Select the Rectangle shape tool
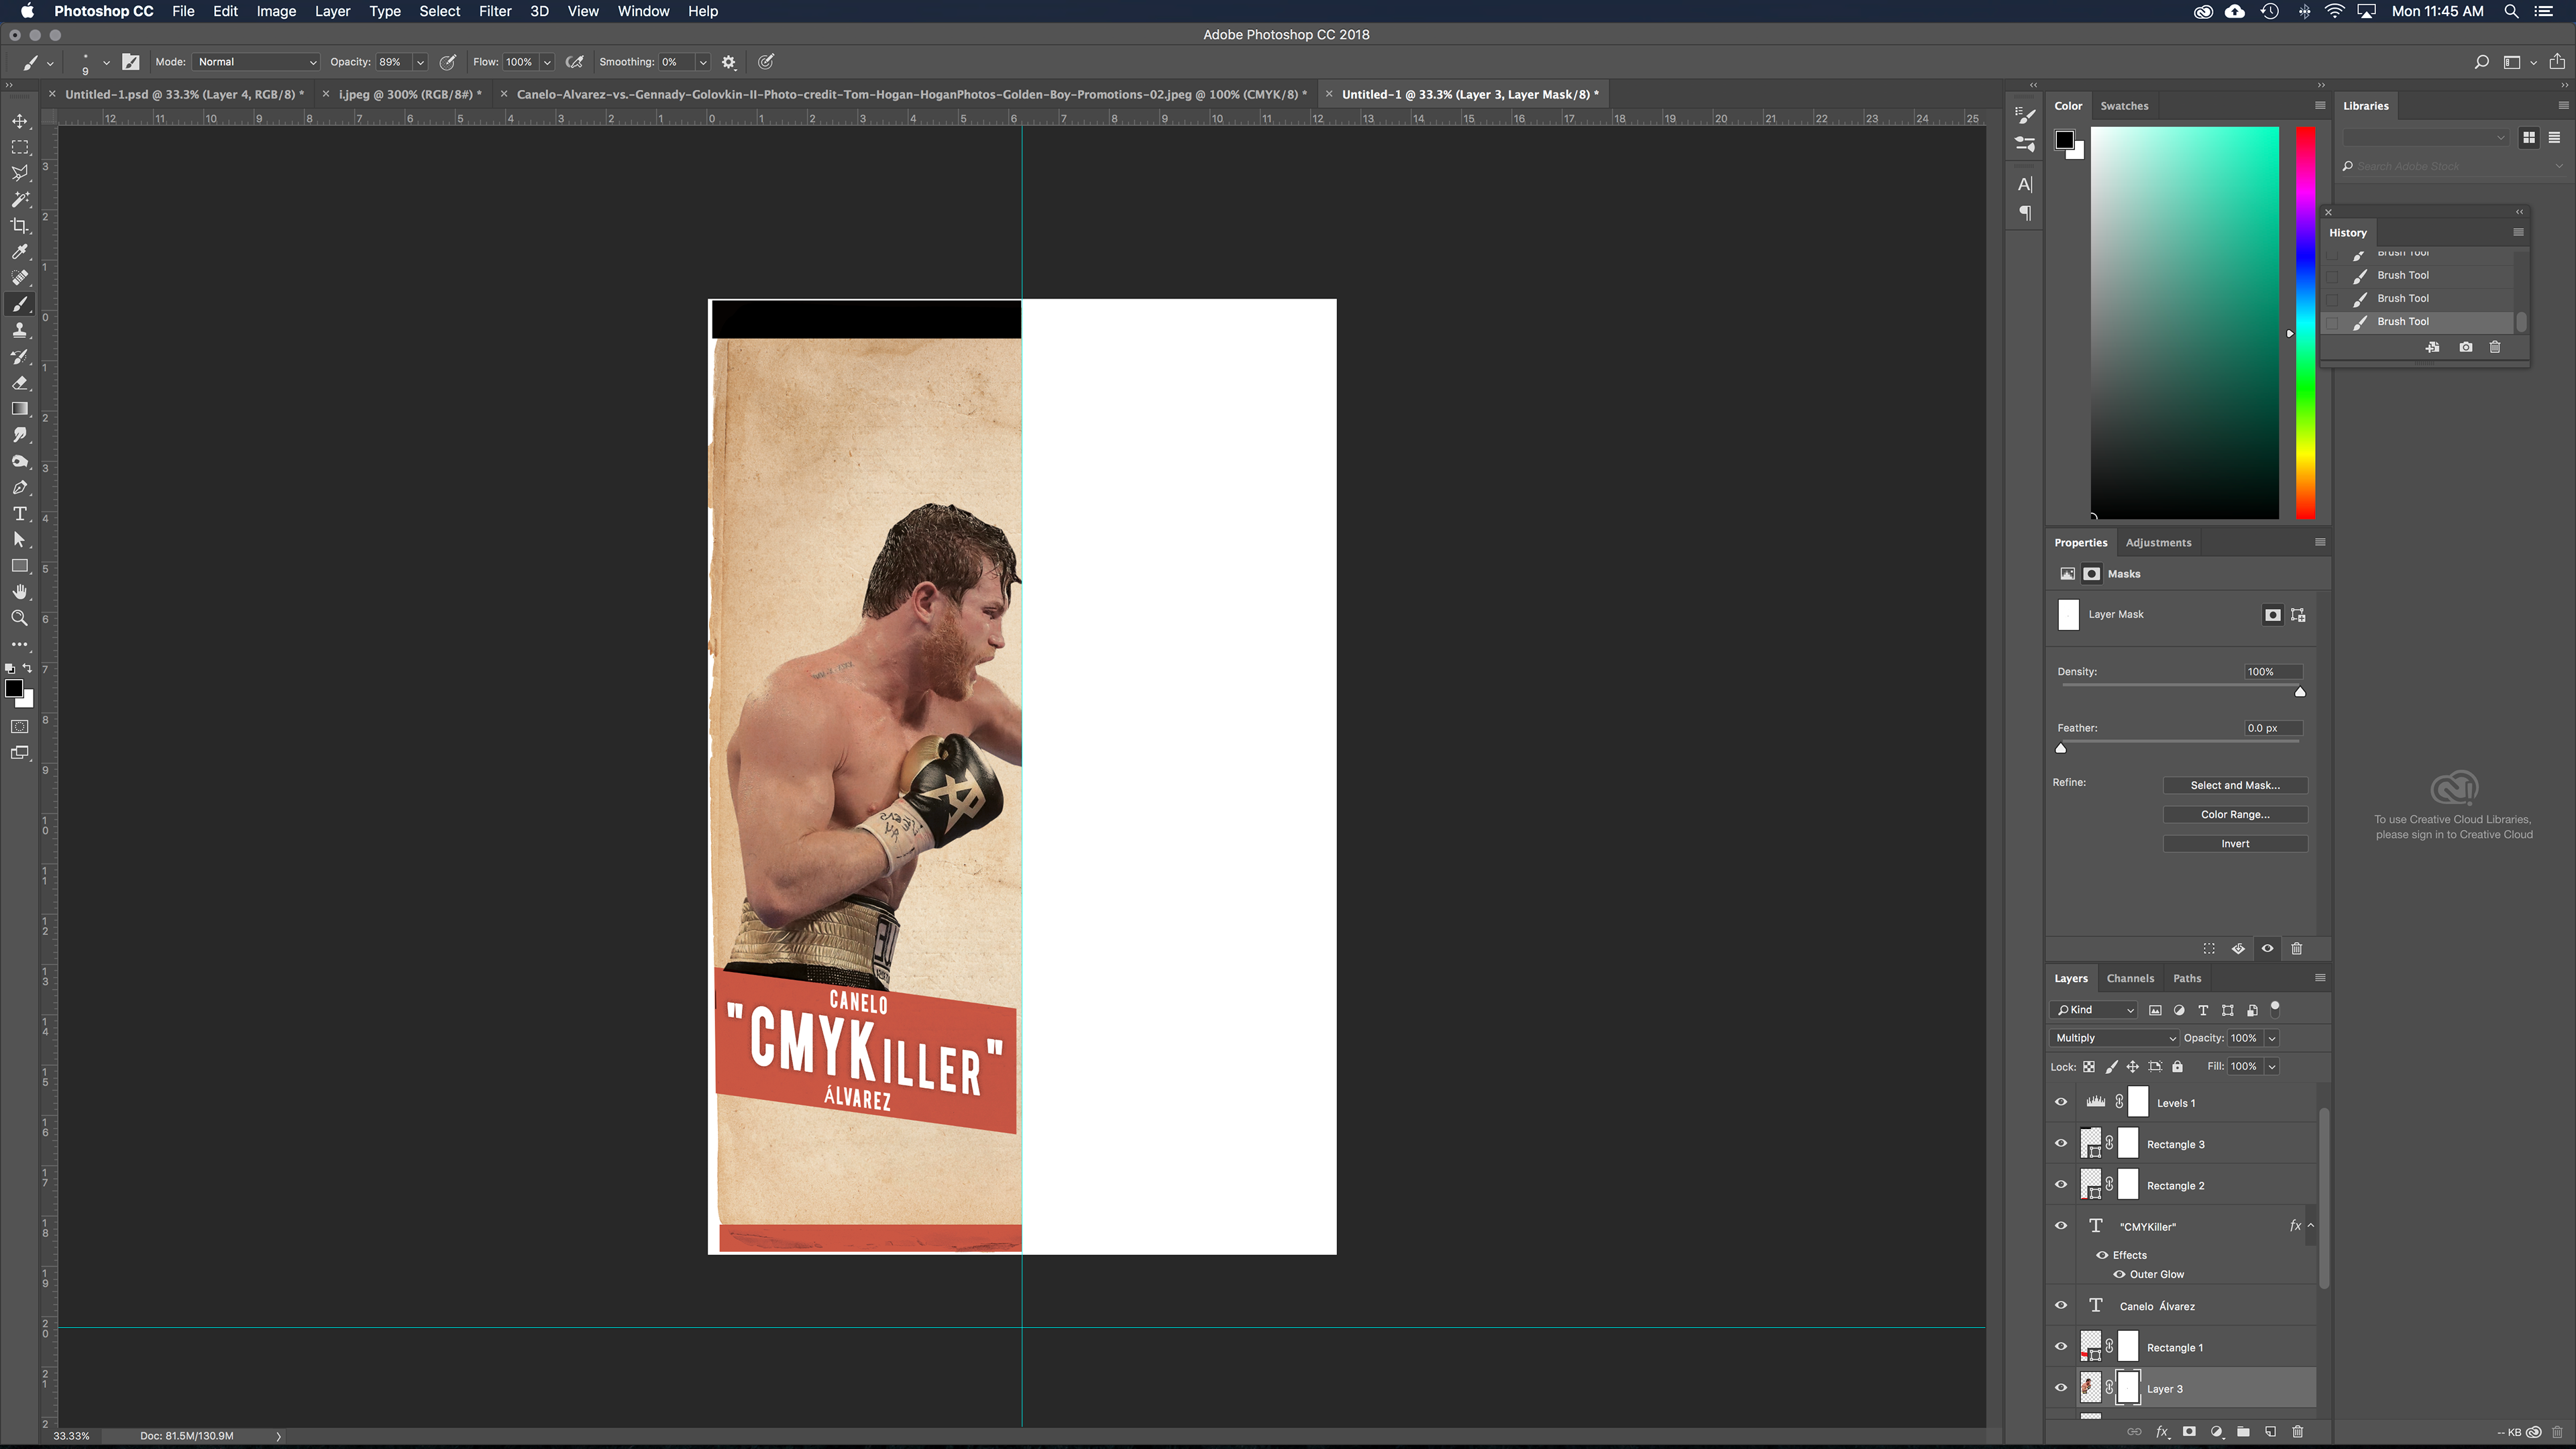 [20, 566]
